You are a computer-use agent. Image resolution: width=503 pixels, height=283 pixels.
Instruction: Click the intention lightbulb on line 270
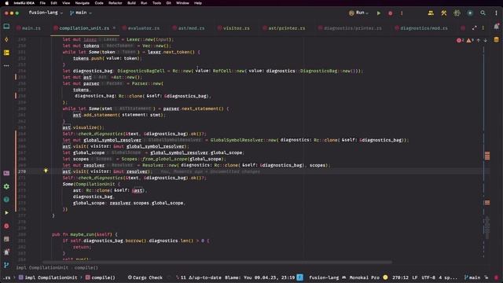pos(46,171)
